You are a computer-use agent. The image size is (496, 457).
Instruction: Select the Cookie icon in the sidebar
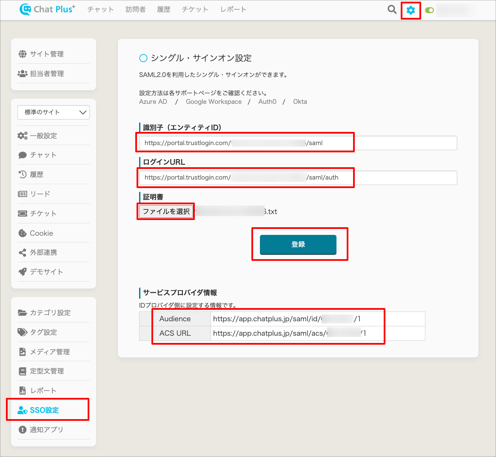[x=23, y=233]
